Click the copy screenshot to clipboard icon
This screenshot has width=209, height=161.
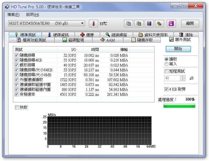pos(139,24)
